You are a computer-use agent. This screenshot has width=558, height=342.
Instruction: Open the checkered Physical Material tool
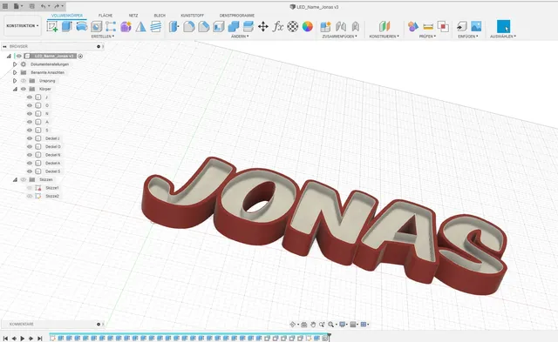coord(293,27)
